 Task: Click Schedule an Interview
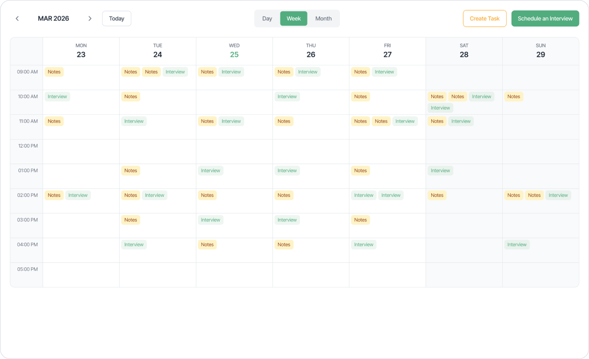545,18
